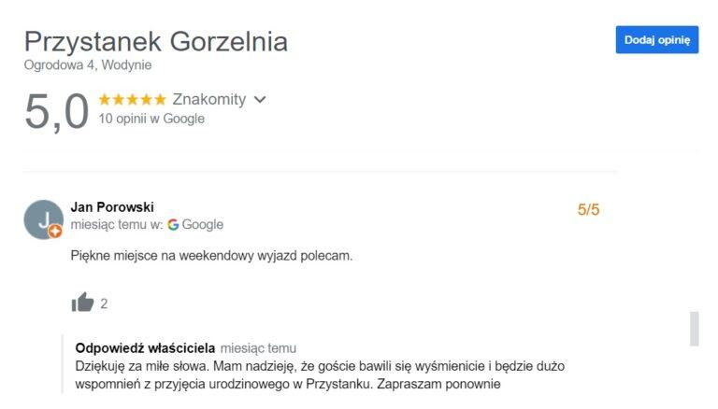Screen dimensions: 718x409
Task: Click the Przystanek Gorzelnia title
Action: point(155,42)
